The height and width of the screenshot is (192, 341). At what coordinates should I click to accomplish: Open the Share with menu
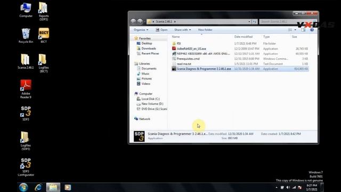click(182, 30)
